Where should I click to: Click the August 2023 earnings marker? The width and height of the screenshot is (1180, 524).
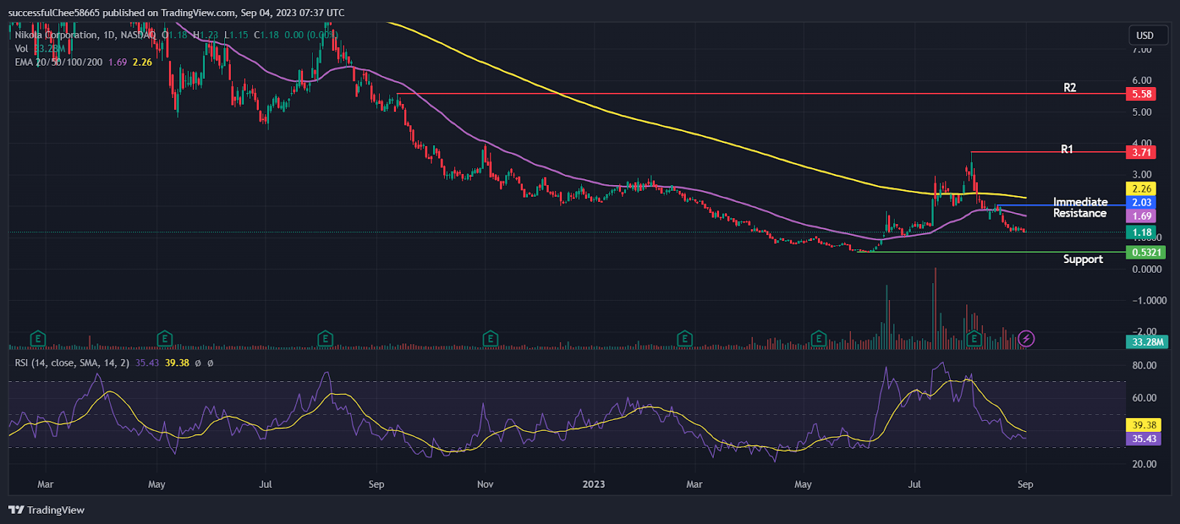tap(975, 339)
